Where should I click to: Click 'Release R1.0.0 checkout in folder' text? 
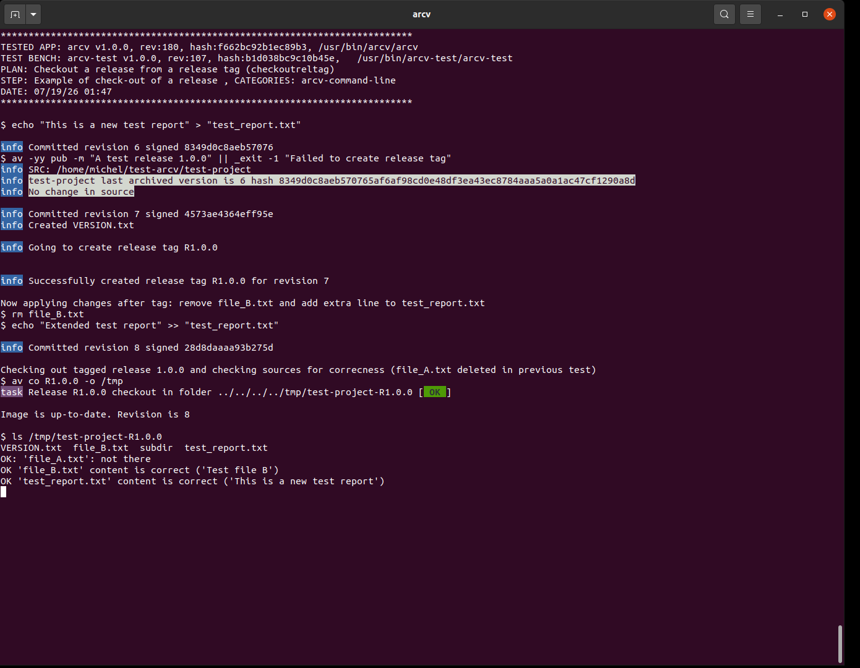[220, 392]
